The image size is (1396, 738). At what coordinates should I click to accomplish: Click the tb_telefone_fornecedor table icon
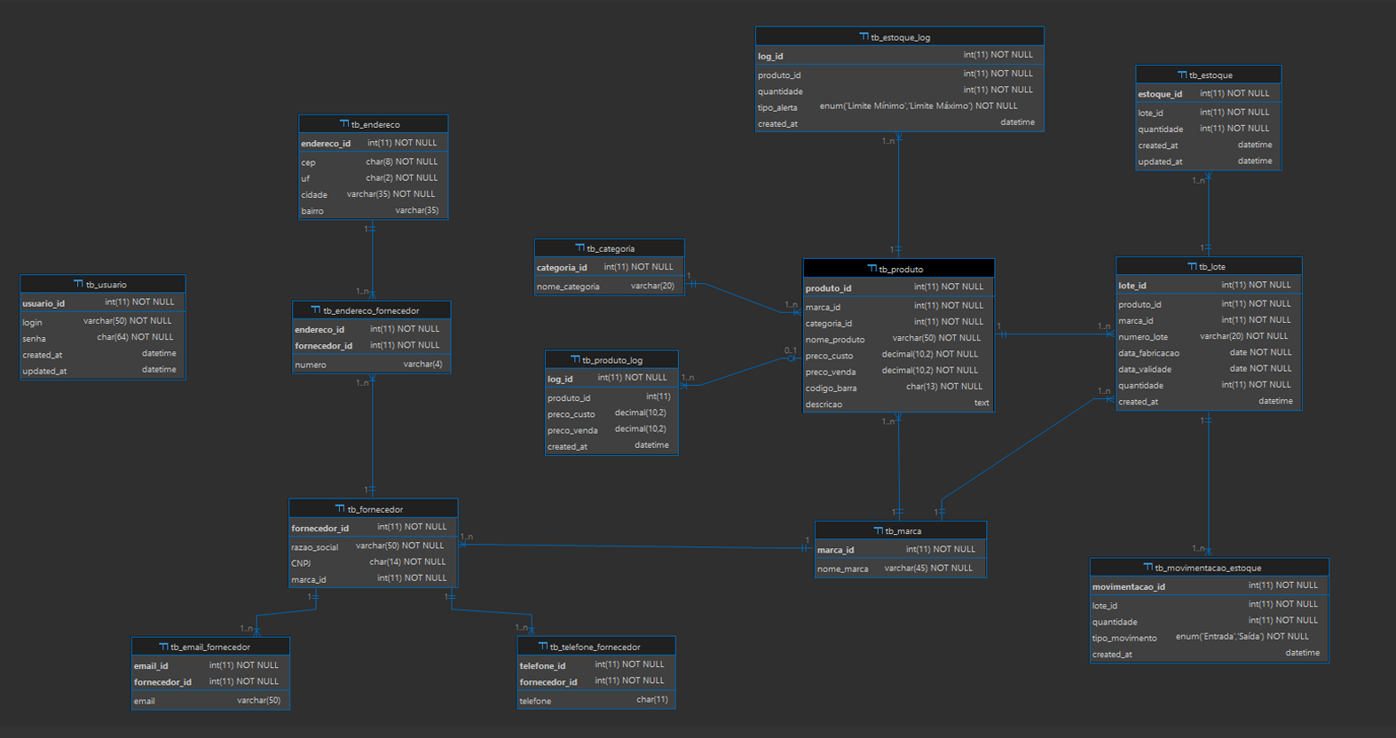(x=542, y=647)
